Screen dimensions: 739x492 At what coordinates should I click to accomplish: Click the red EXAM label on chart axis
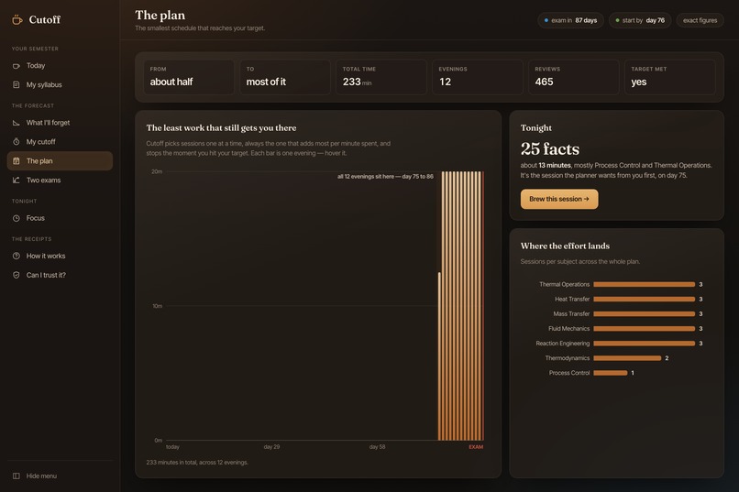pos(476,447)
